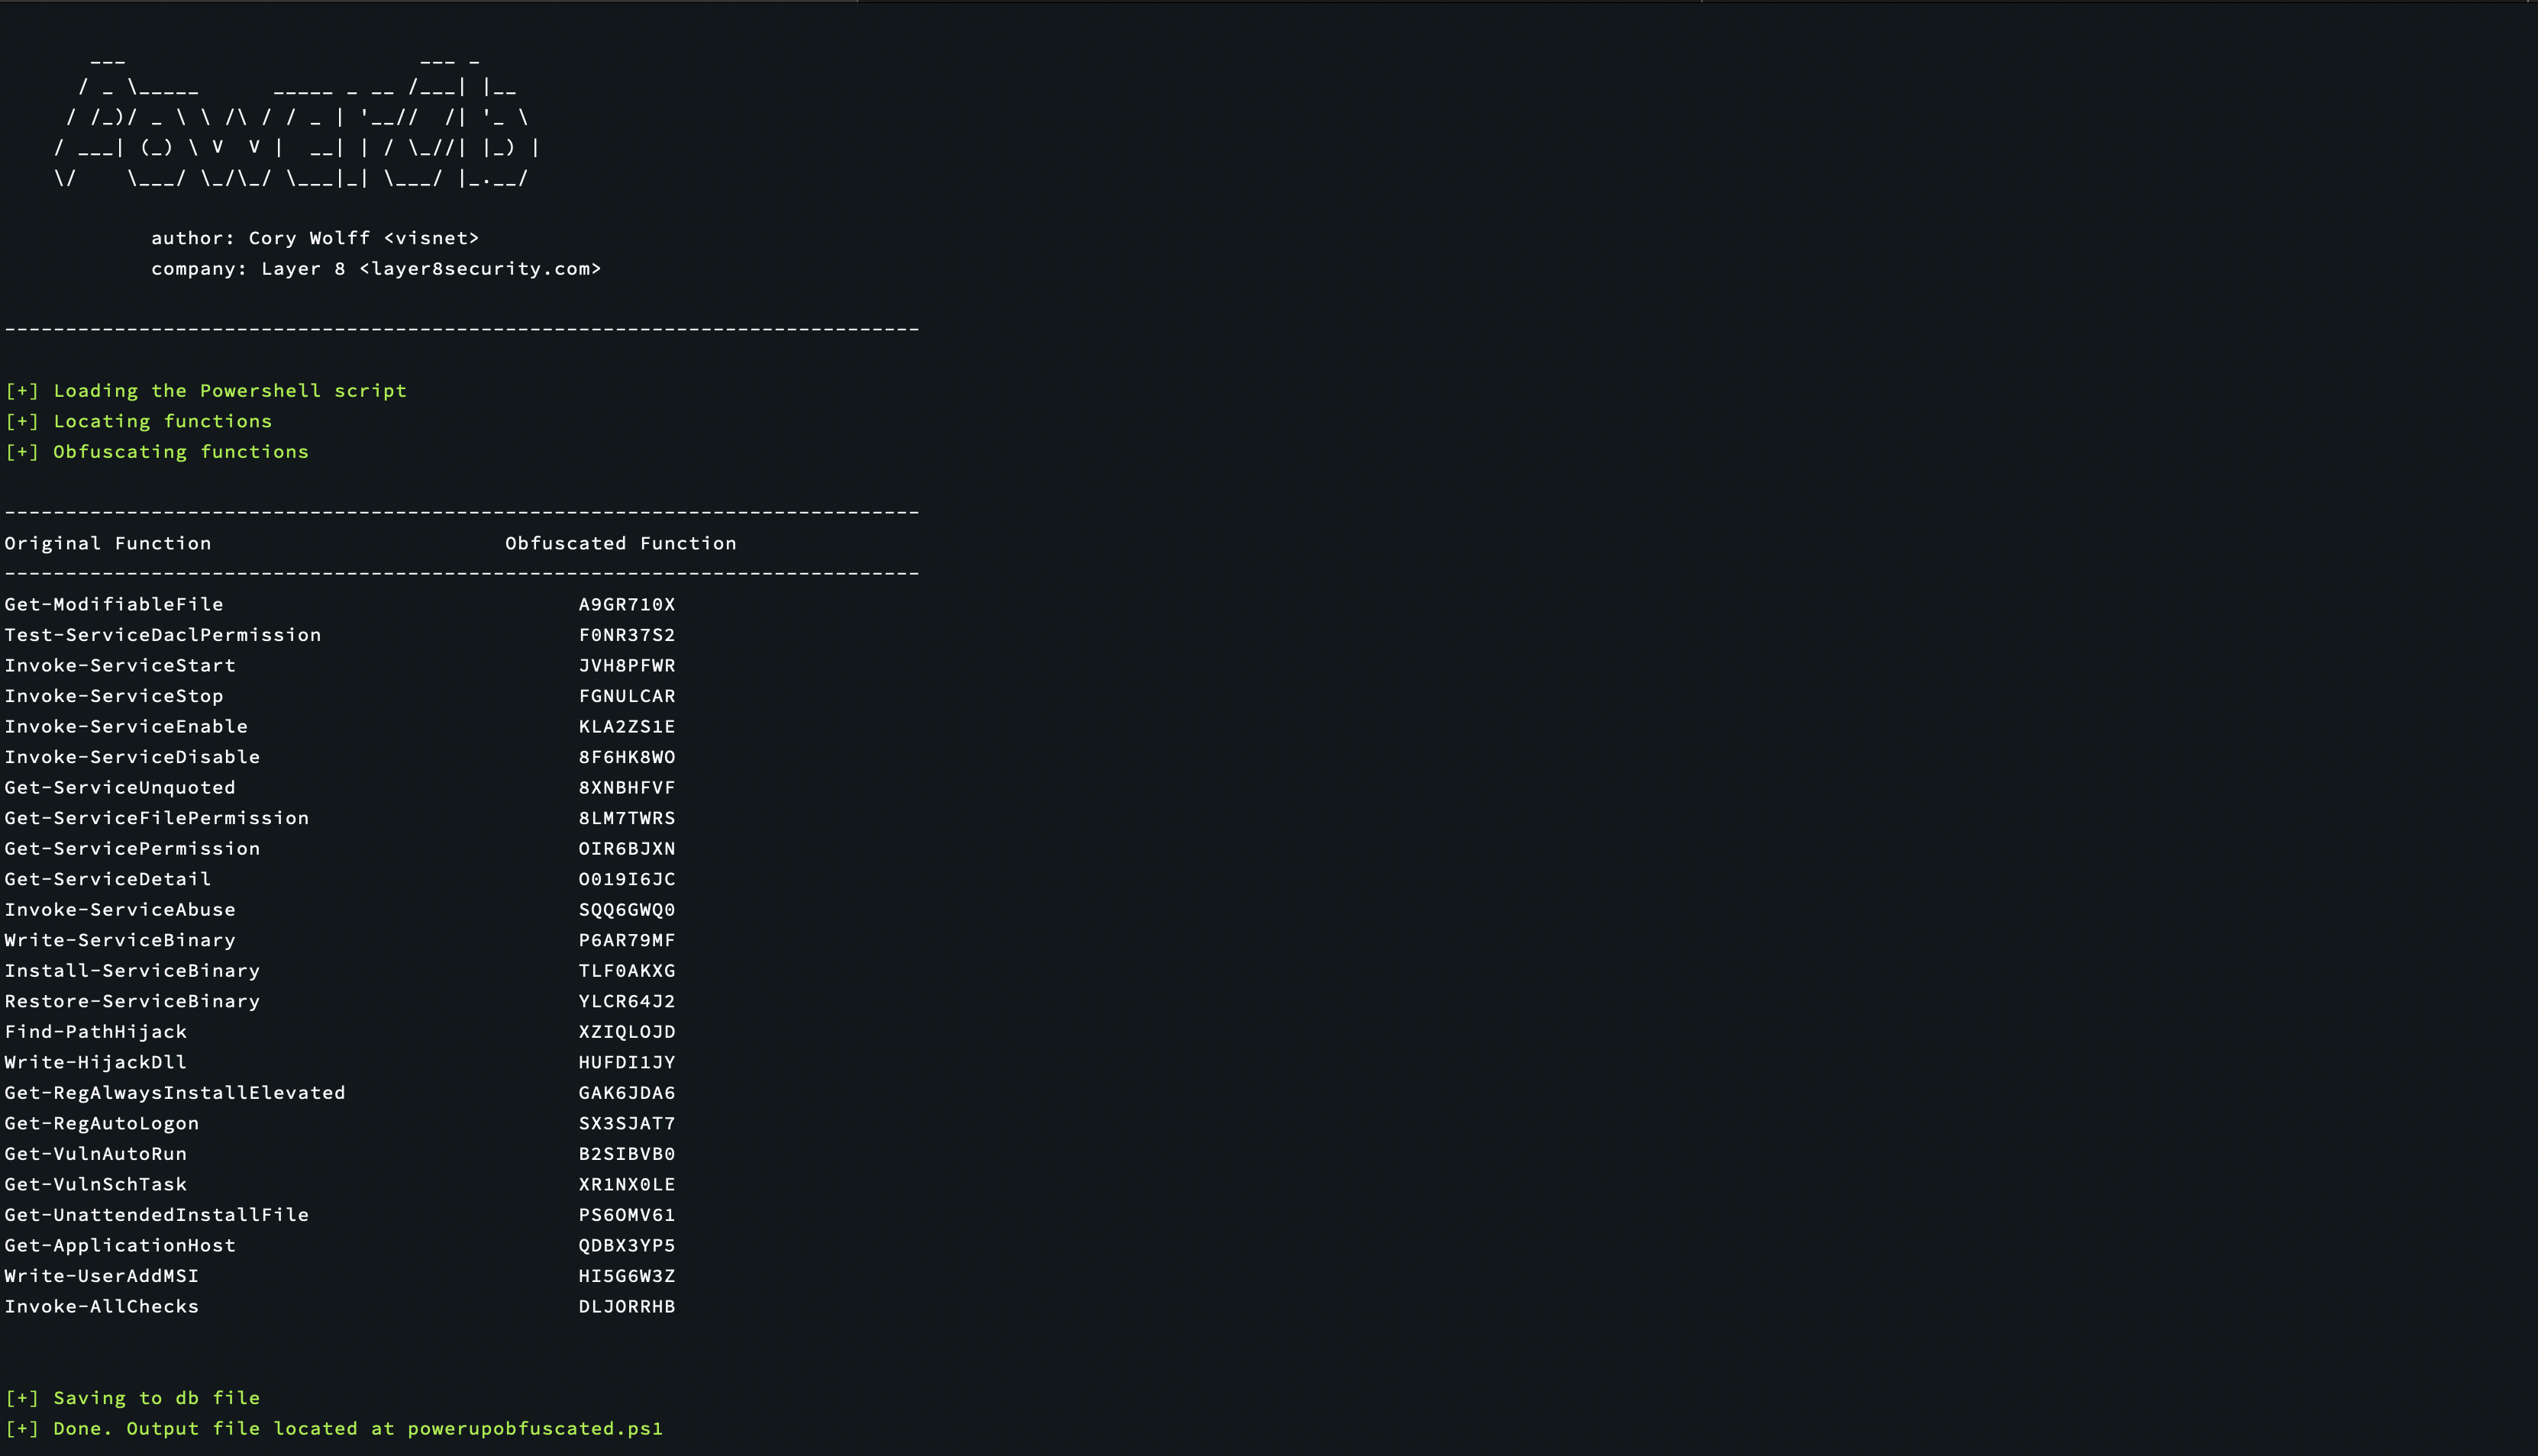
Task: Click obfuscated name 'YLCR64J2'
Action: [628, 1001]
